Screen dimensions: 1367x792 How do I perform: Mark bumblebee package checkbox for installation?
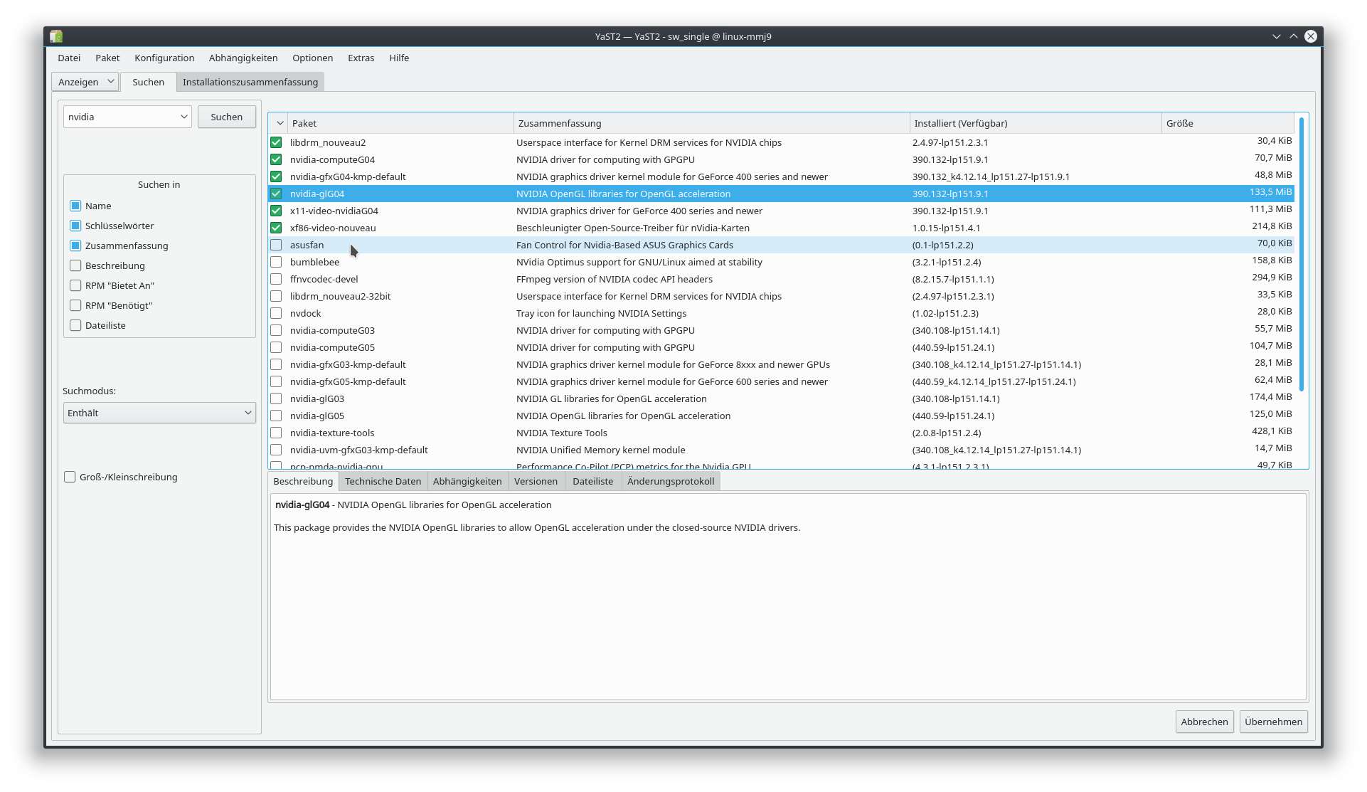pos(276,262)
